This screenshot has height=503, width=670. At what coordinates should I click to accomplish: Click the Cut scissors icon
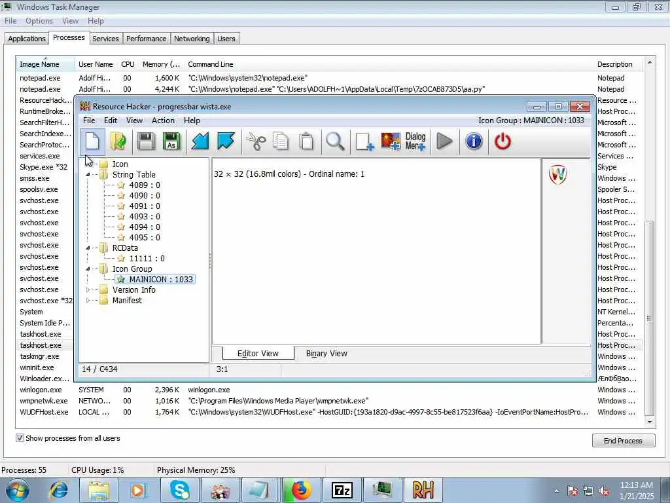point(256,141)
